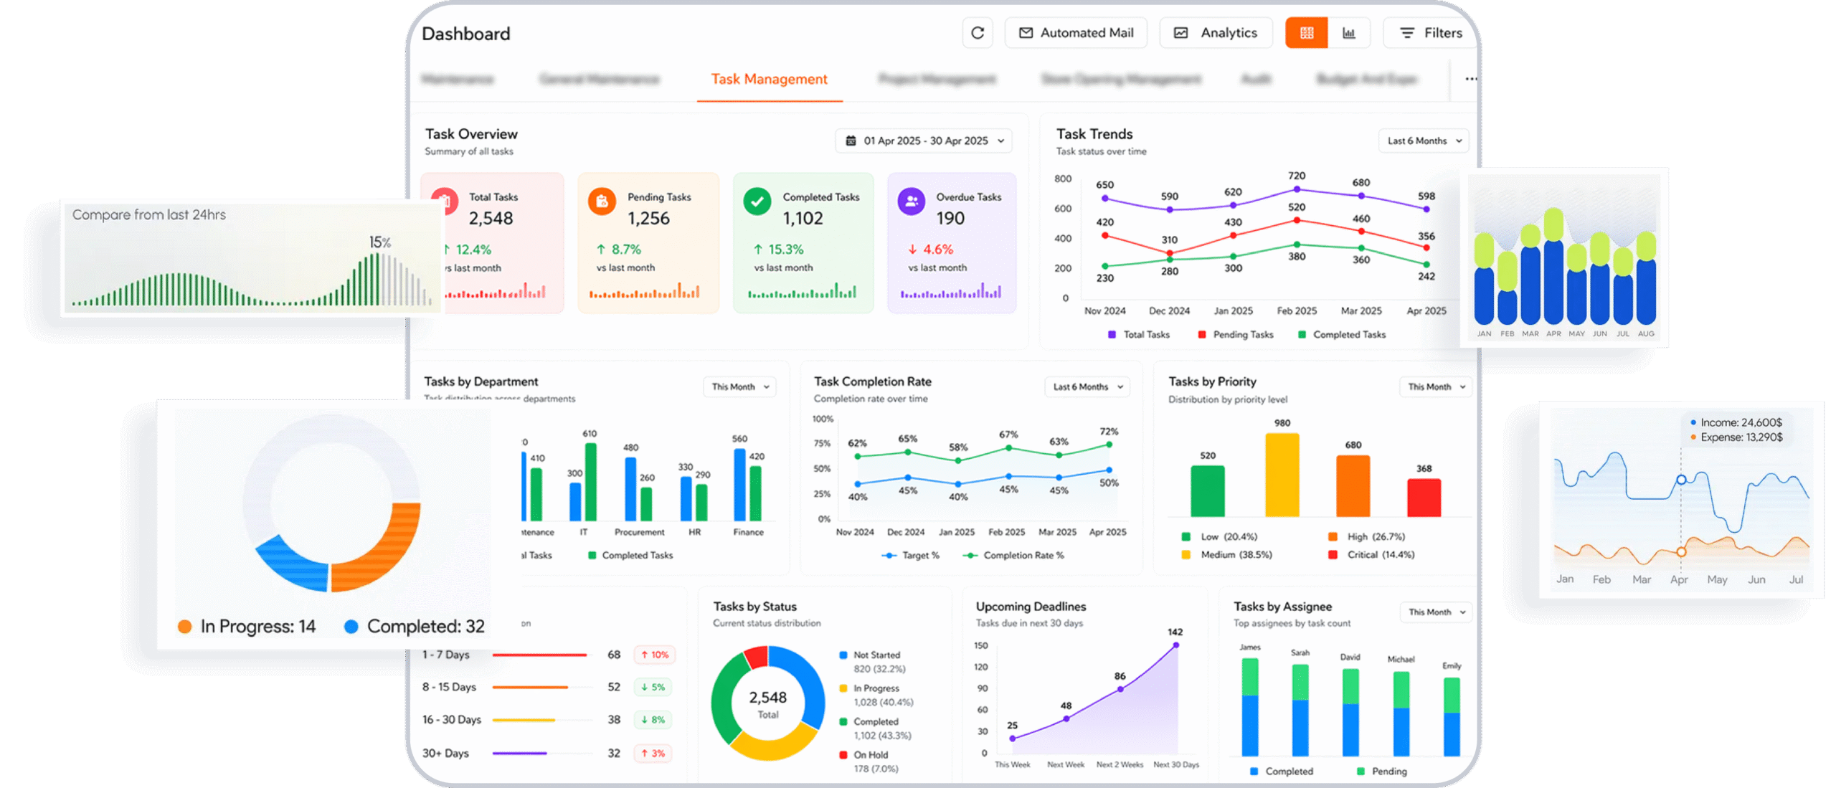Click the In Progress: 14 legend item
Screen dimensions: 1836x788
pos(247,626)
